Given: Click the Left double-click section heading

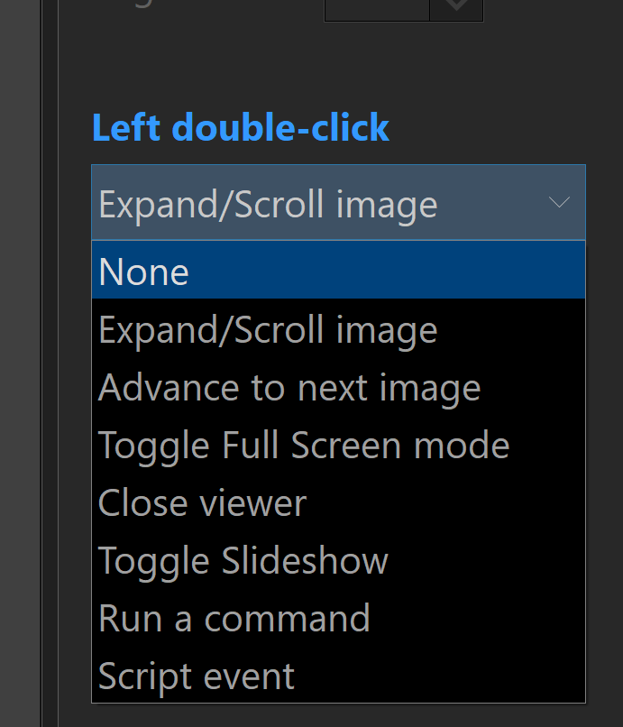Looking at the screenshot, I should click(x=241, y=128).
